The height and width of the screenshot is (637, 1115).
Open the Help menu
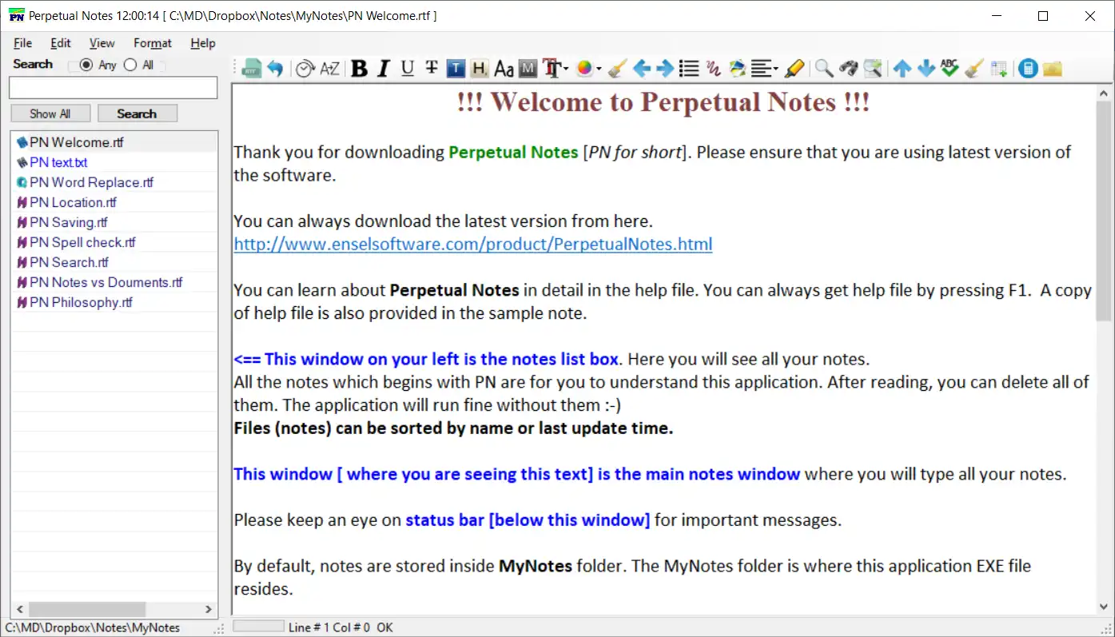pos(203,43)
